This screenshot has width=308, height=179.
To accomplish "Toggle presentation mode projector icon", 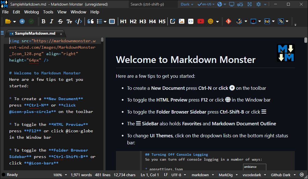I will coord(240,4).
